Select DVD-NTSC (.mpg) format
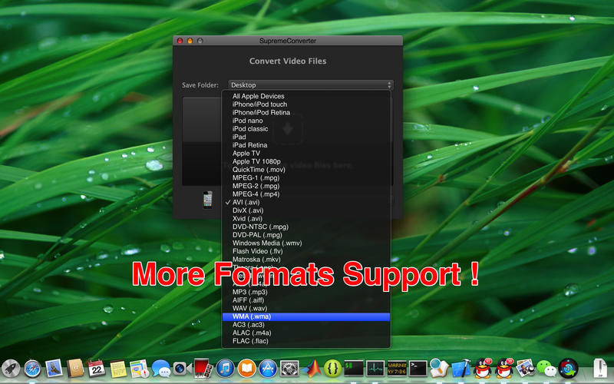This screenshot has width=614, height=384. pyautogui.click(x=306, y=227)
